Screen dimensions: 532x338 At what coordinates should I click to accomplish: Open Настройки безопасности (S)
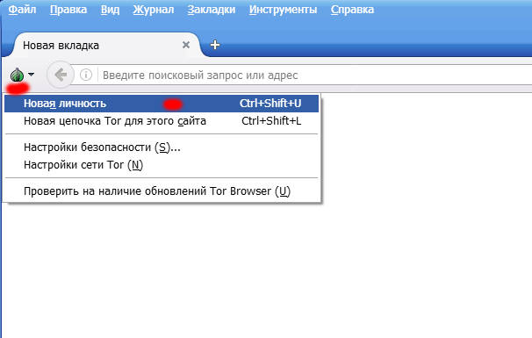[162, 147]
